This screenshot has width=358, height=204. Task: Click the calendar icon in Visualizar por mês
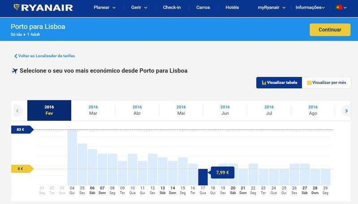[309, 83]
